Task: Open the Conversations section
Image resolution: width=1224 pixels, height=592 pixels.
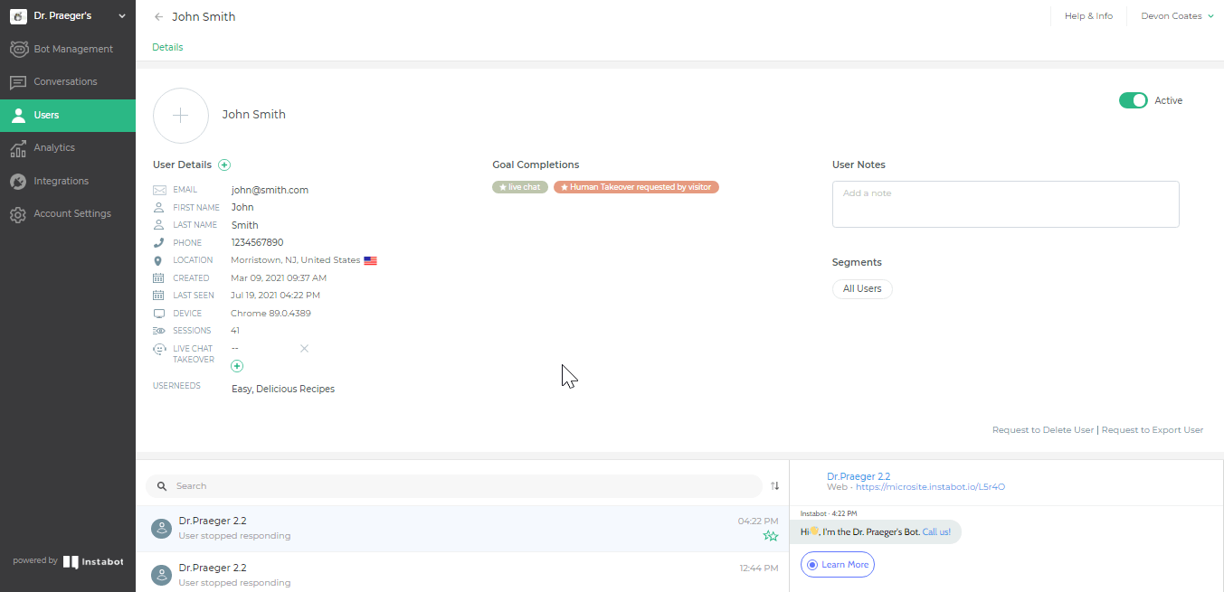Action: [x=68, y=81]
